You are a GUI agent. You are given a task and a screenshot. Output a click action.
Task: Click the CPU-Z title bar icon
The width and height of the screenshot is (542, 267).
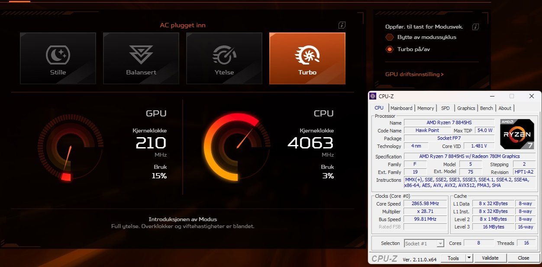[x=373, y=96]
